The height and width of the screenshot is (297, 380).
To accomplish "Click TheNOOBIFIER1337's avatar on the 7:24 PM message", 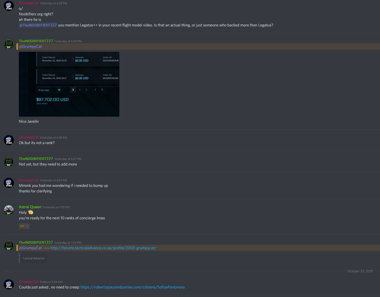I will click(x=9, y=245).
